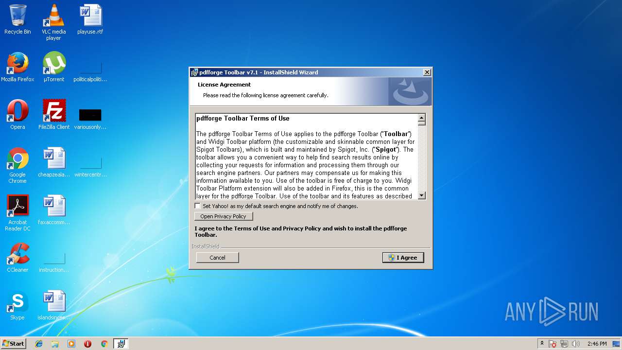Launch the CCleaner desktop shortcut
Screen dimensions: 622x350
[x=17, y=258]
